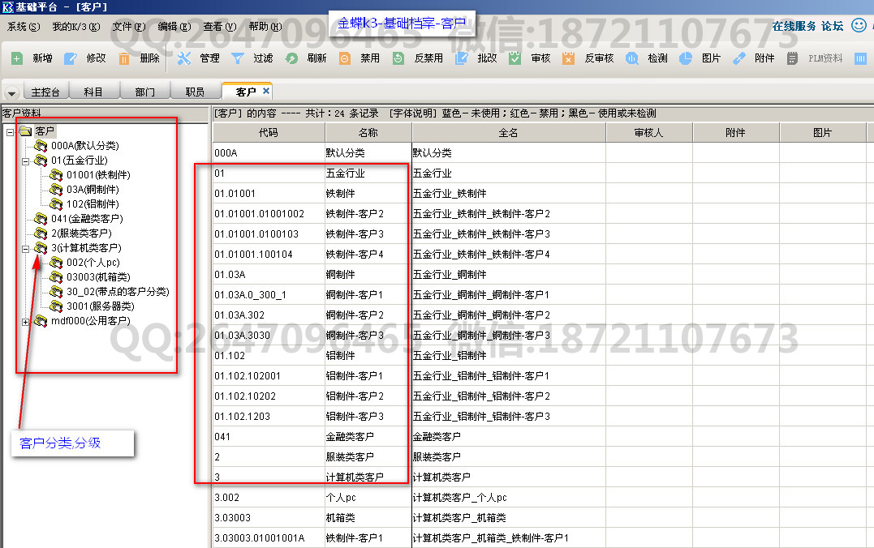Collapse the 3(计算机类客户) tree node
The height and width of the screenshot is (548, 874).
coord(25,249)
